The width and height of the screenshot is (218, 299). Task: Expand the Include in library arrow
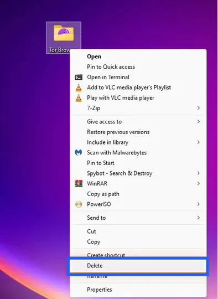tap(199, 142)
